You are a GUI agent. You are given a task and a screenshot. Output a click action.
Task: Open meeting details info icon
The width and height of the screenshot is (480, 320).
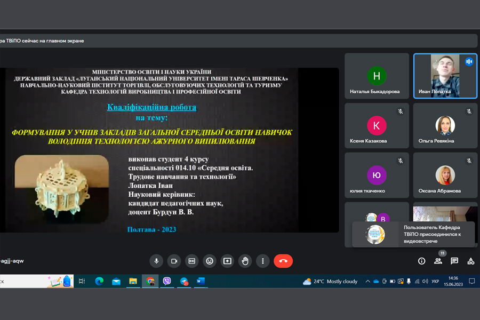[x=421, y=261]
